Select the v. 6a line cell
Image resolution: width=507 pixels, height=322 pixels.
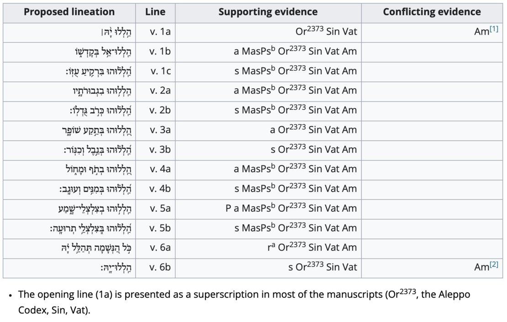pyautogui.click(x=160, y=248)
